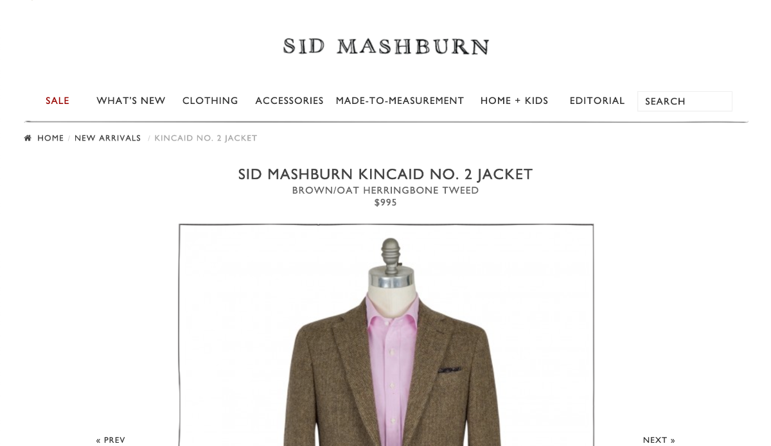Viewport: 771px width, 446px height.
Task: Open the What's New menu
Action: (131, 101)
